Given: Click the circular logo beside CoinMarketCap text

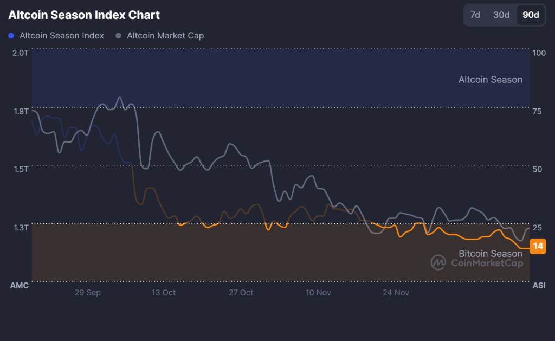Looking at the screenshot, I should (x=439, y=262).
